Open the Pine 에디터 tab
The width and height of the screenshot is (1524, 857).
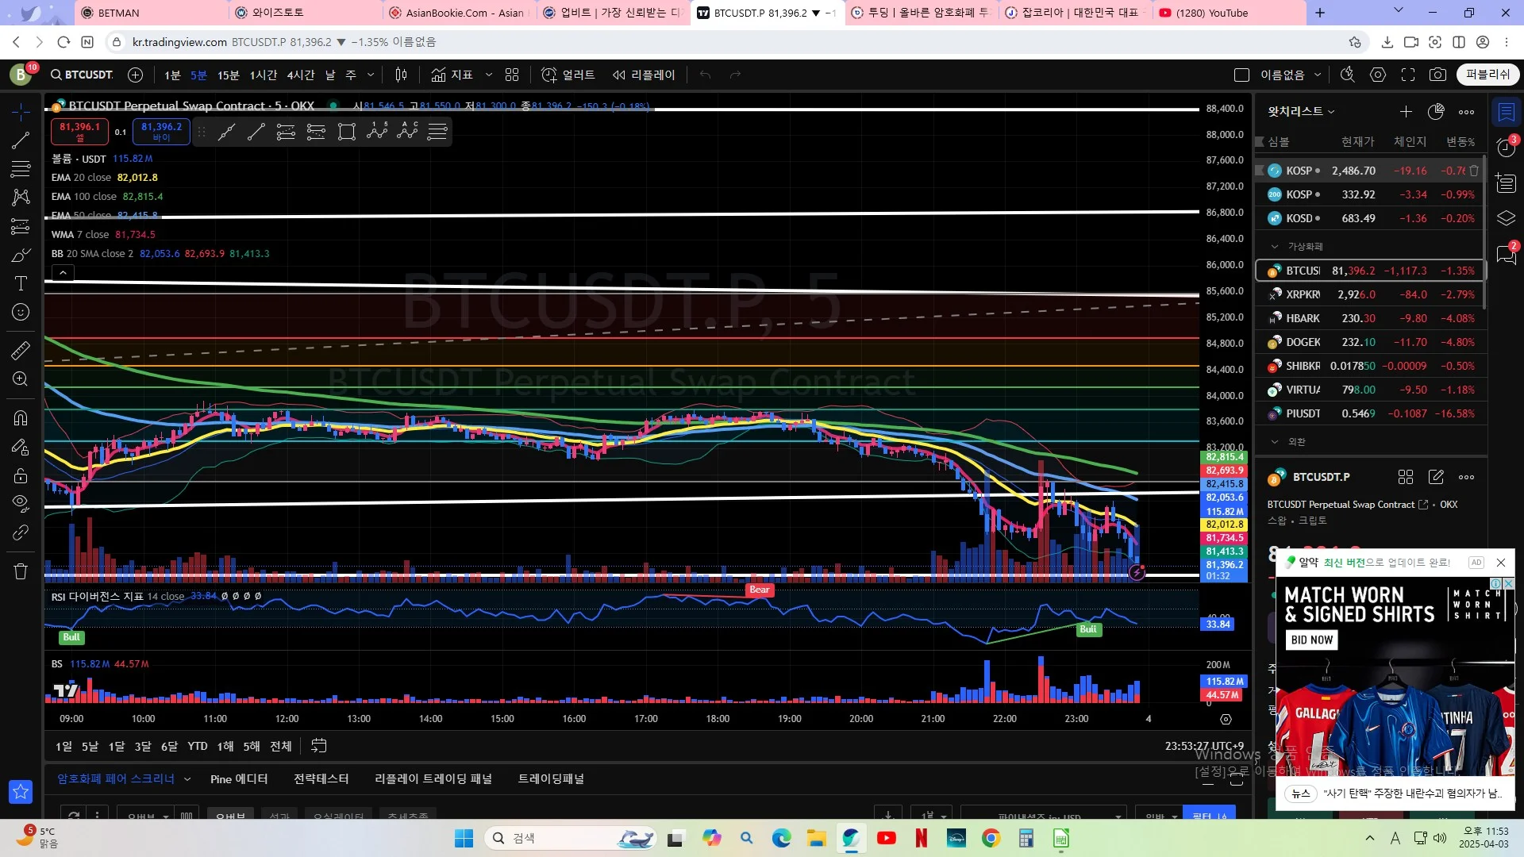click(x=239, y=779)
